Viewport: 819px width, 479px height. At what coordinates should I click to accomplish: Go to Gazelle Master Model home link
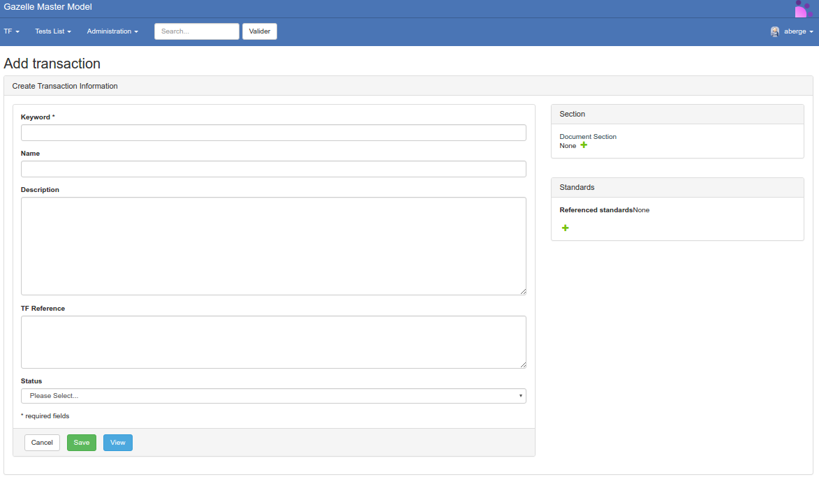click(47, 7)
